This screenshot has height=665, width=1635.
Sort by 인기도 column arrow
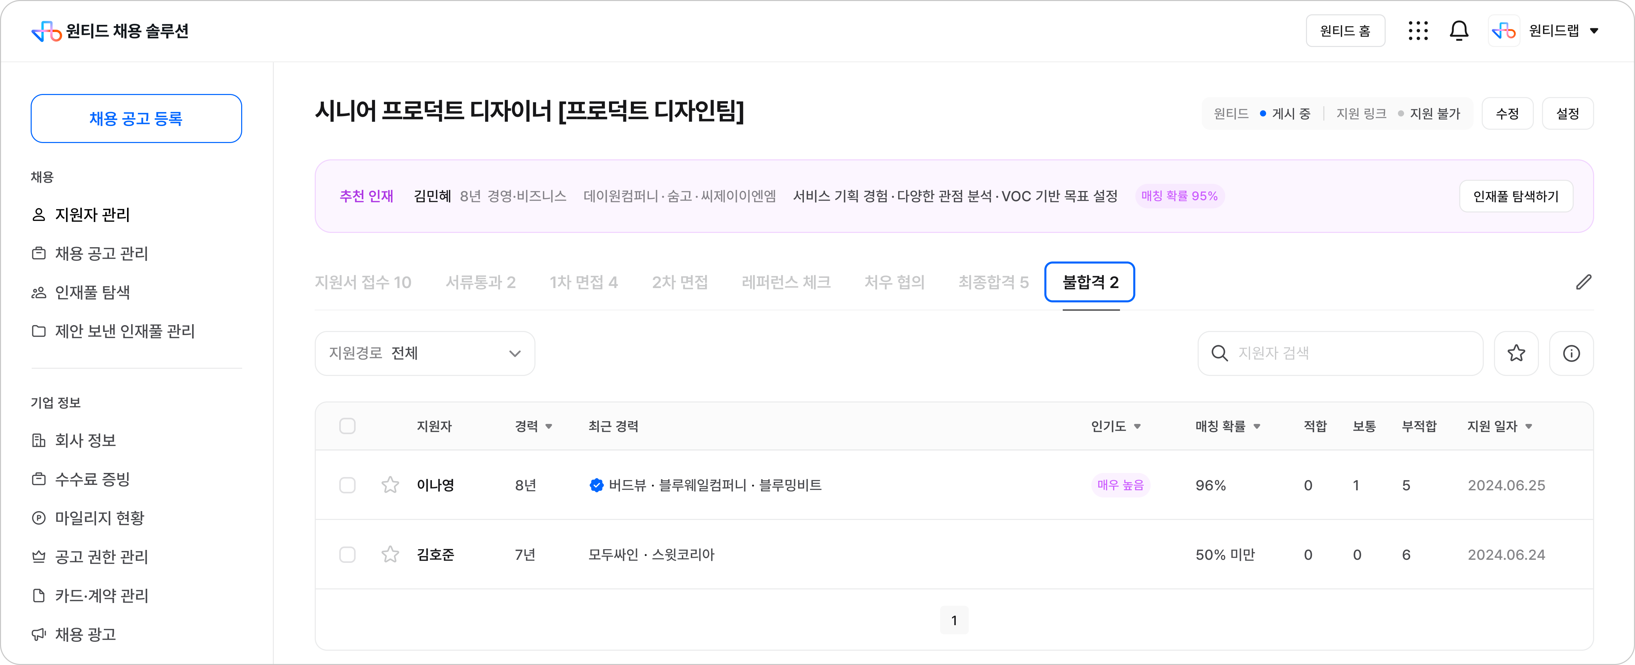pos(1137,426)
